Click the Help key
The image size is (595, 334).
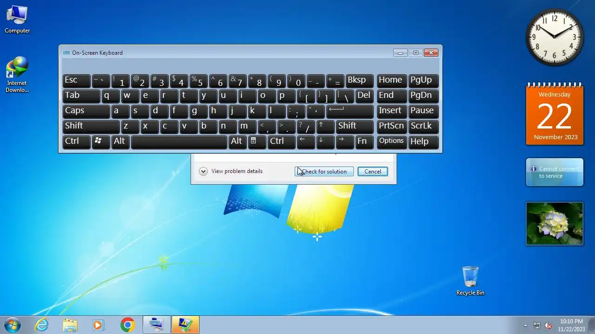tap(423, 141)
